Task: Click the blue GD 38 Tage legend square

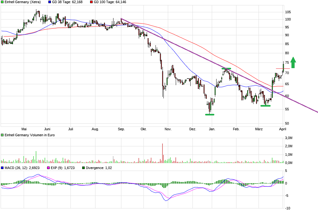Action: pos(50,2)
